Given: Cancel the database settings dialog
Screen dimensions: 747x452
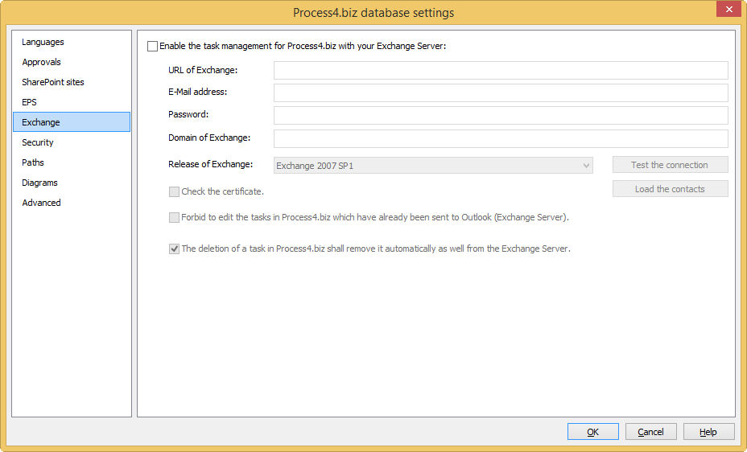Looking at the screenshot, I should click(650, 432).
